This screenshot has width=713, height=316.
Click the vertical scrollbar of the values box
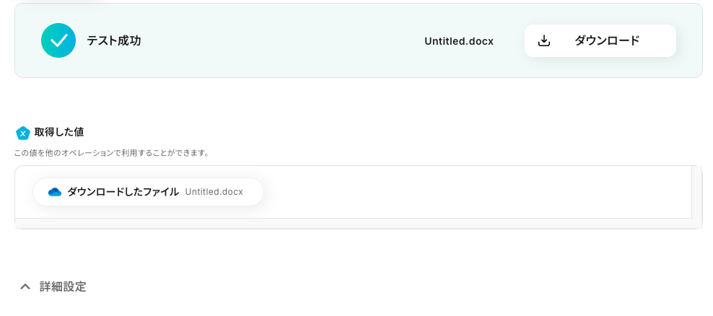click(x=696, y=192)
